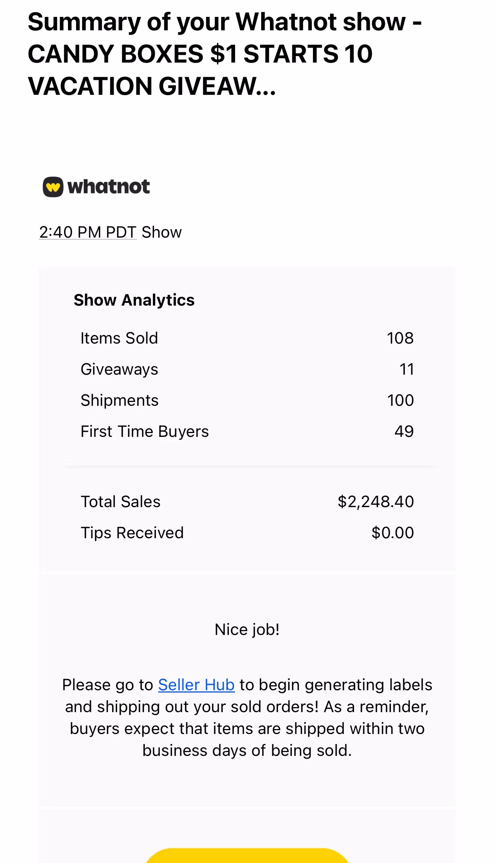Tap the Items Sold label

click(x=119, y=338)
